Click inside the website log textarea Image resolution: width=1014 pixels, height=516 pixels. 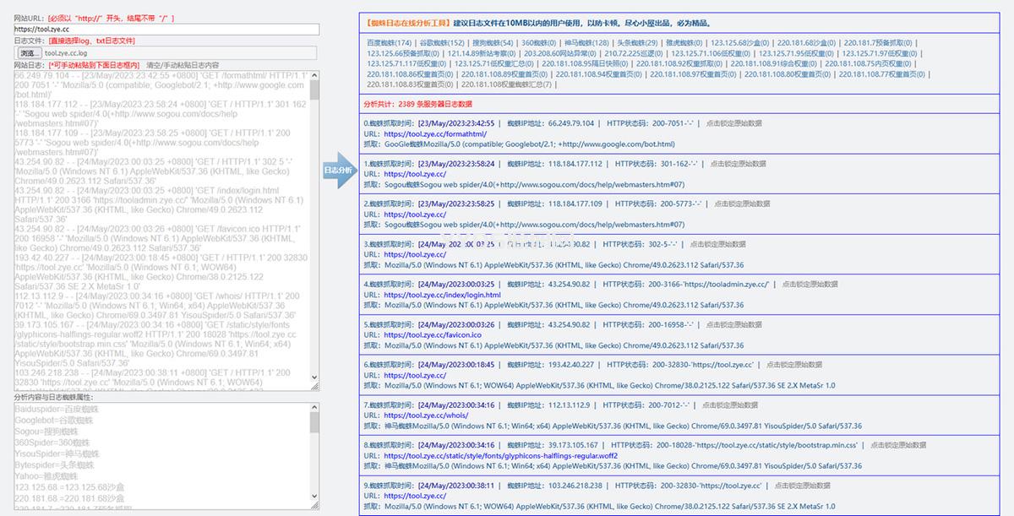pos(161,228)
